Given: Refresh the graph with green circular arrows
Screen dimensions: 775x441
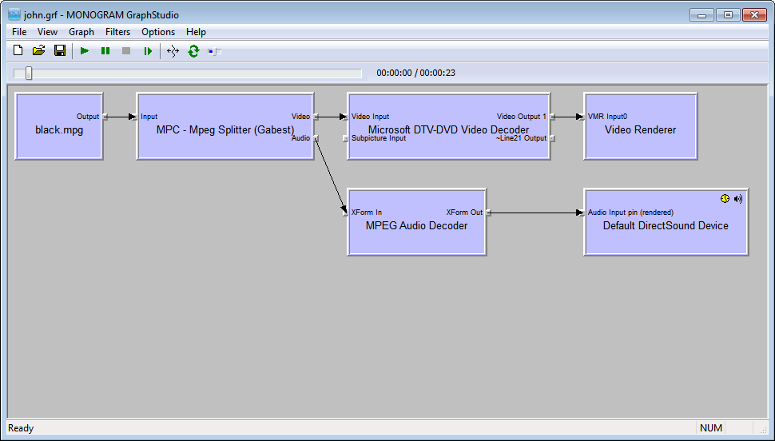Looking at the screenshot, I should [193, 50].
